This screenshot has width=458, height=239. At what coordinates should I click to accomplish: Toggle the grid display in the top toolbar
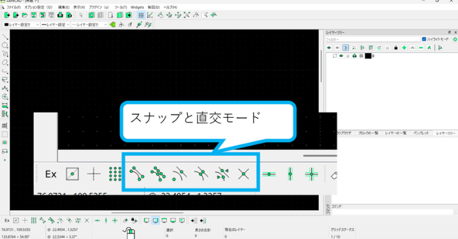[x=141, y=15]
